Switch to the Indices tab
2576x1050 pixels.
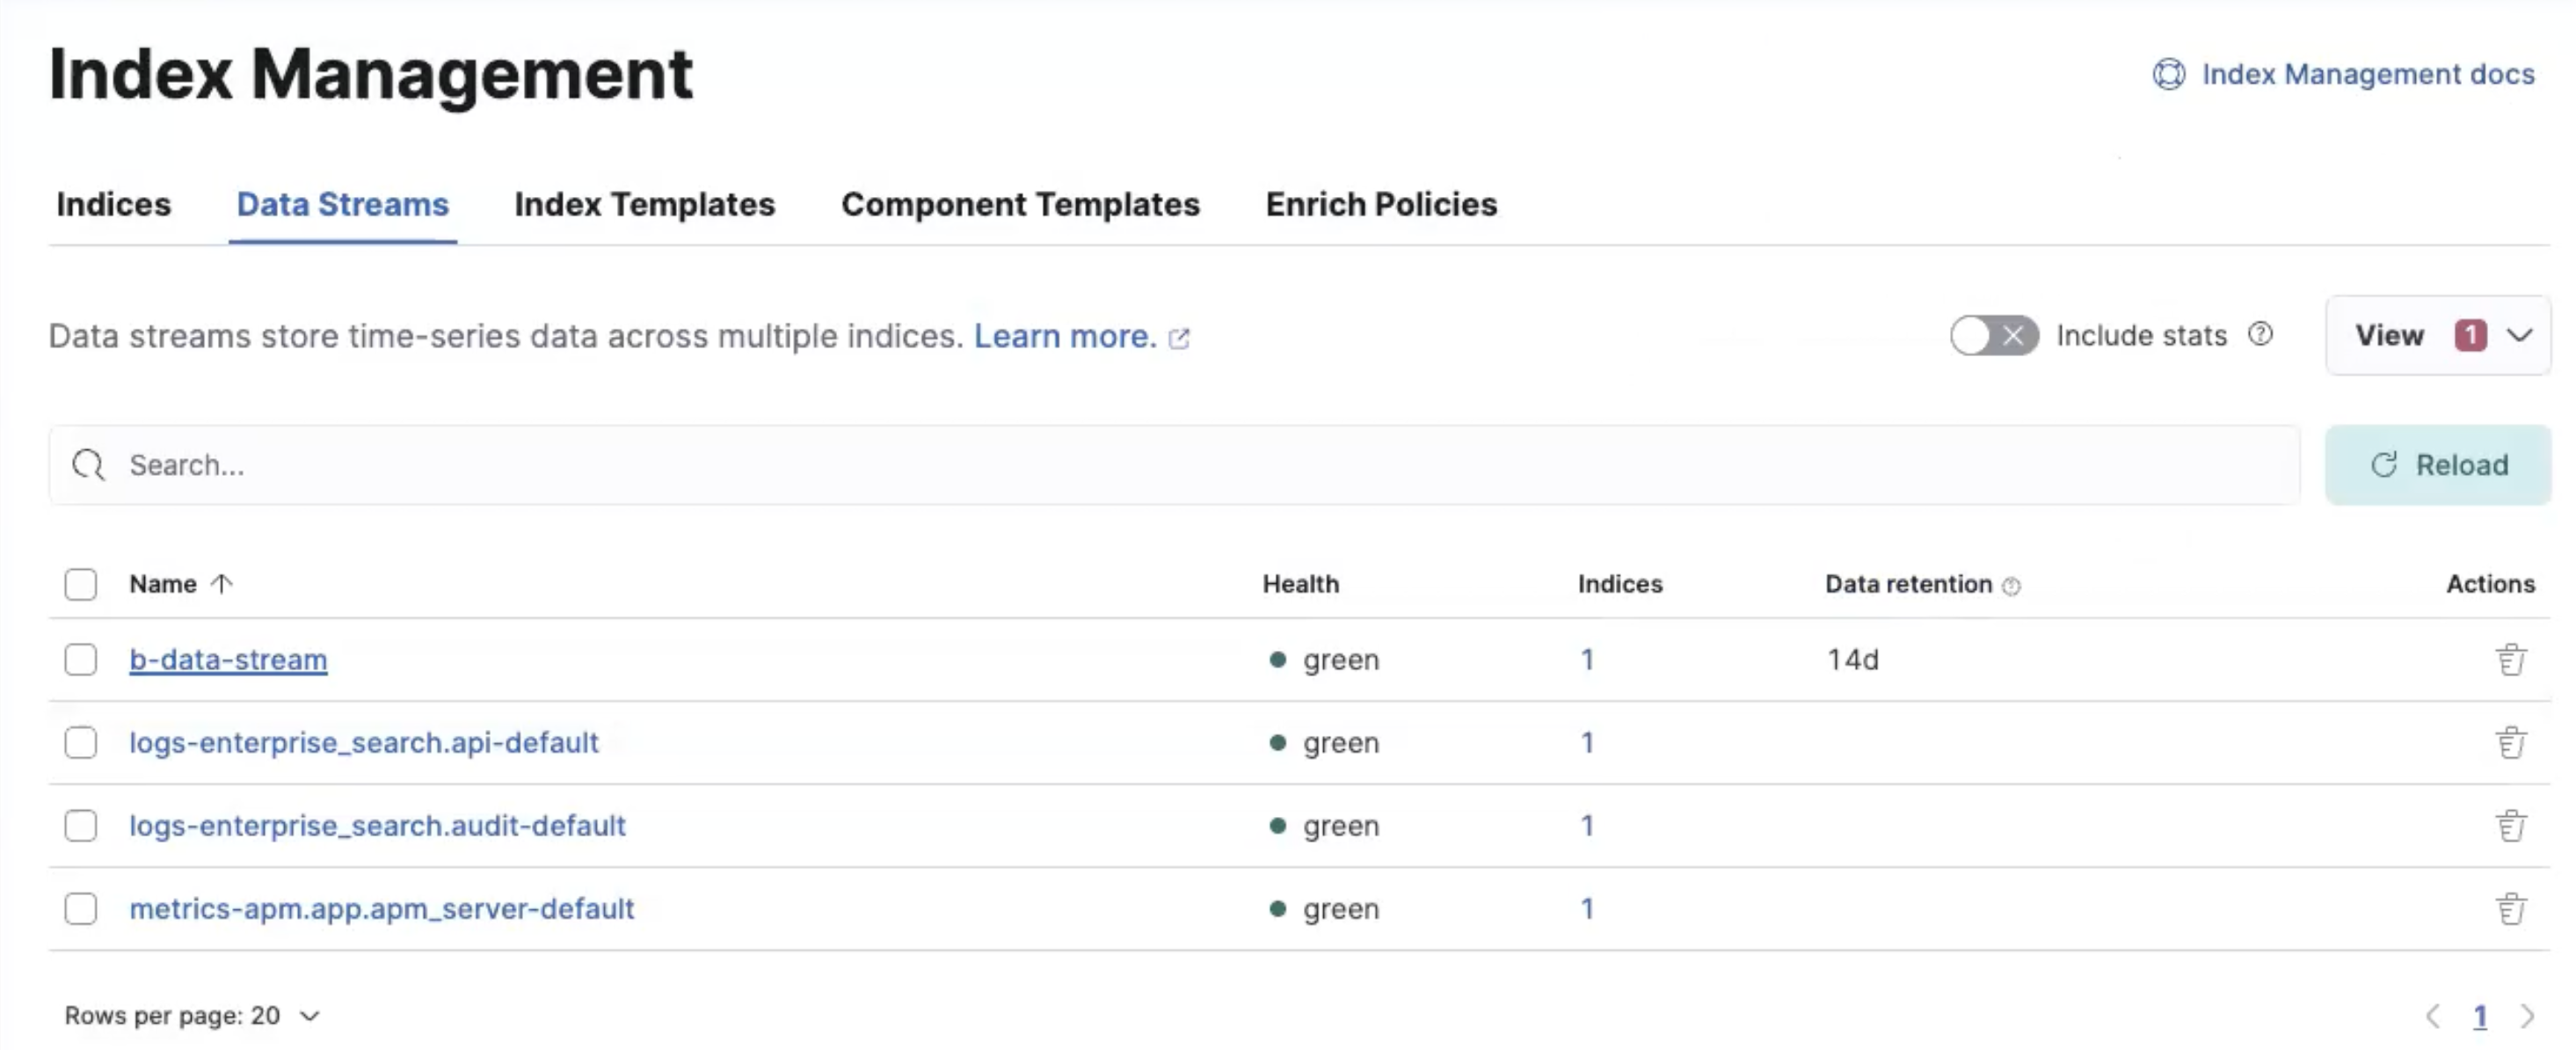coord(113,202)
